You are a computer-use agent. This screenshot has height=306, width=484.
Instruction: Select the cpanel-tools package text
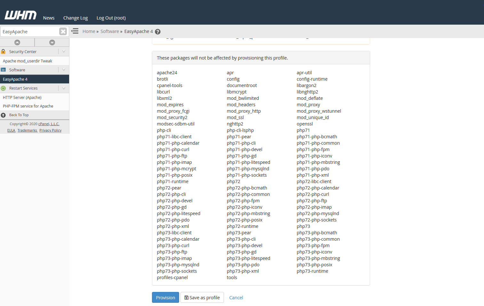(x=170, y=85)
